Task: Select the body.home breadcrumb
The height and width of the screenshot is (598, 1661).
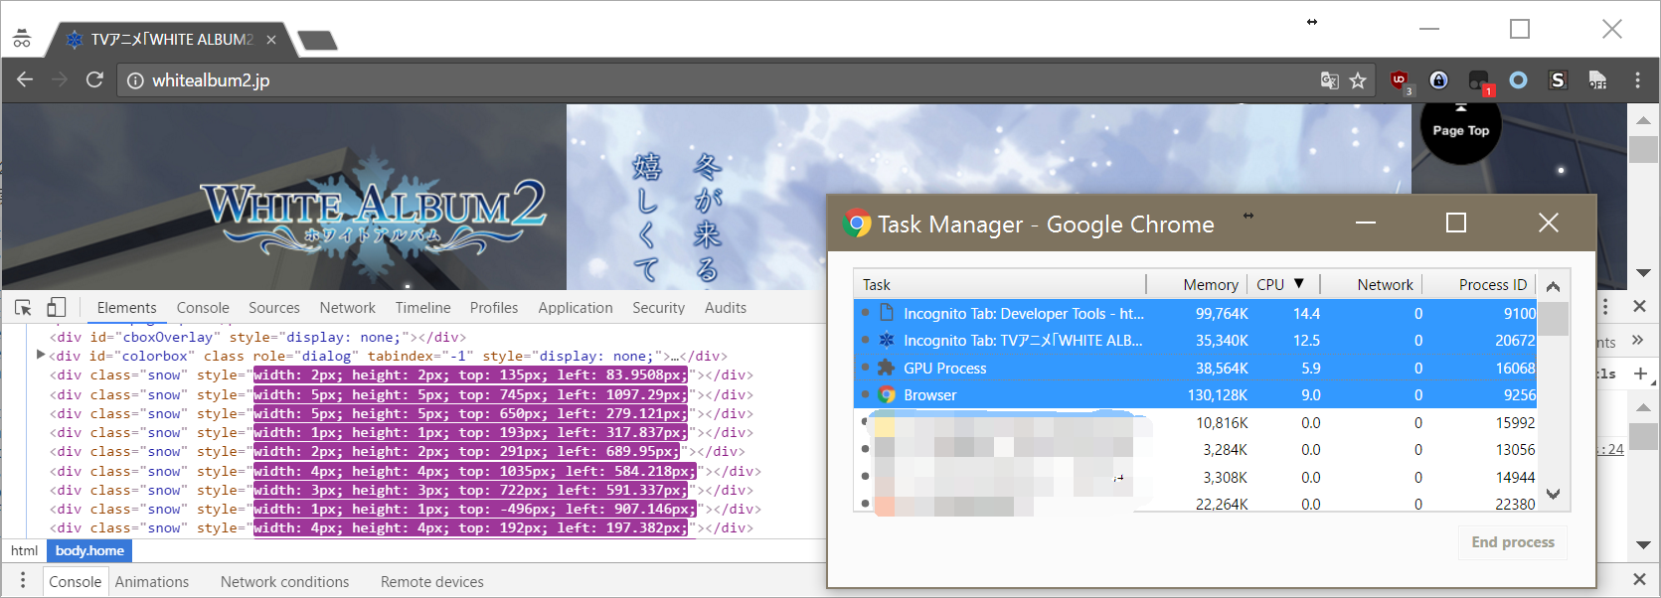Action: coord(89,550)
